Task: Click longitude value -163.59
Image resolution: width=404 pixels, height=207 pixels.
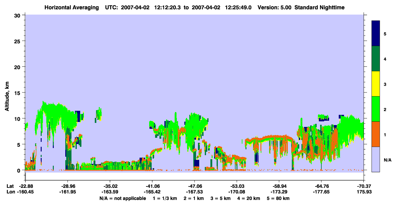Action: (x=110, y=192)
